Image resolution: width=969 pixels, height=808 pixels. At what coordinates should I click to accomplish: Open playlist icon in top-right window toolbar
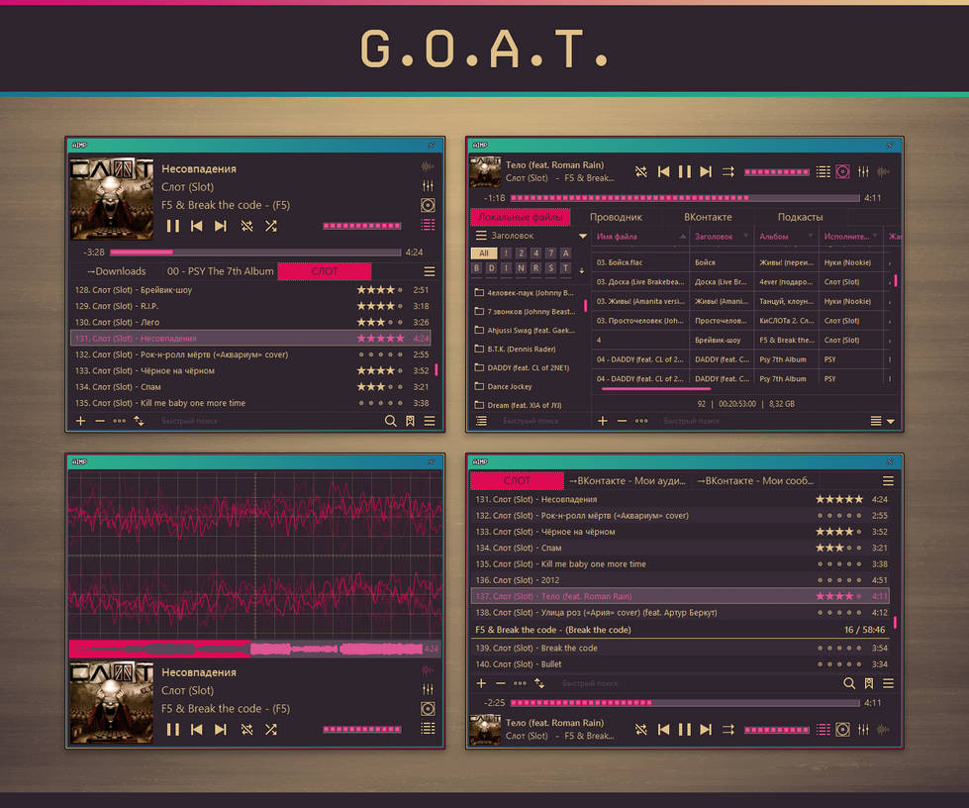coord(824,172)
